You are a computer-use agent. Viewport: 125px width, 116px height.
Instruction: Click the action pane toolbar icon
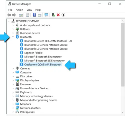pyautogui.click(x=39, y=15)
